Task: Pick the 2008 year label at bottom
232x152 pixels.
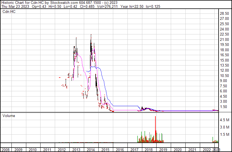Action: [5, 149]
